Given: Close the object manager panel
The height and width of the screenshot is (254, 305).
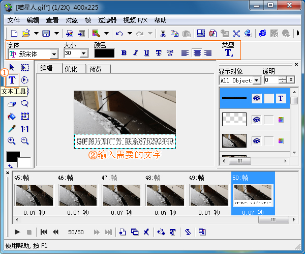Looking at the screenshot, I should [x=296, y=64].
